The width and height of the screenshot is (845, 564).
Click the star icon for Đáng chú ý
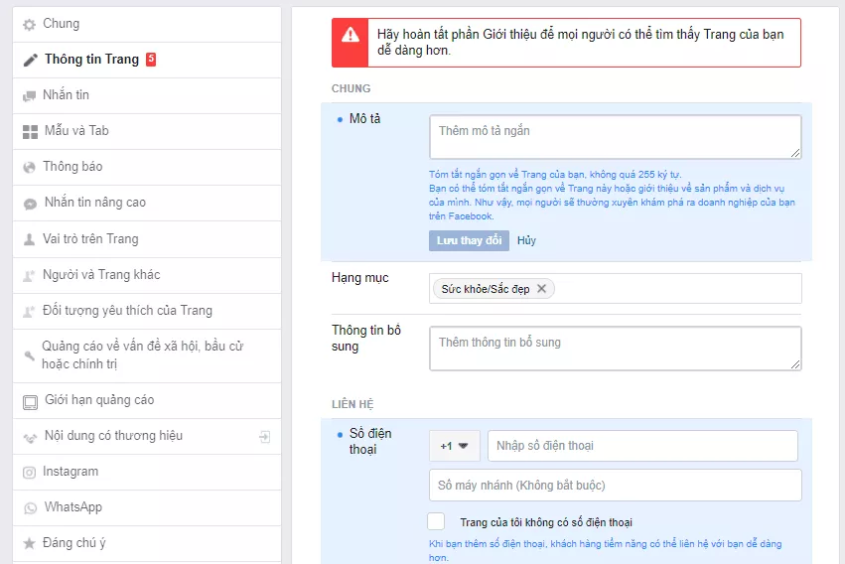pyautogui.click(x=30, y=543)
